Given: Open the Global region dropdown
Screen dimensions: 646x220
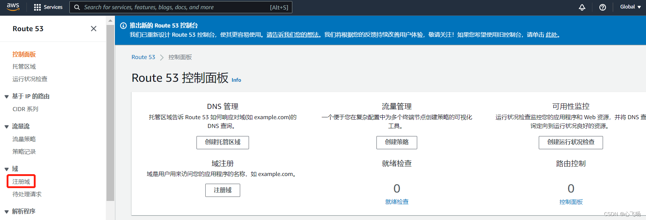Looking at the screenshot, I should point(630,7).
